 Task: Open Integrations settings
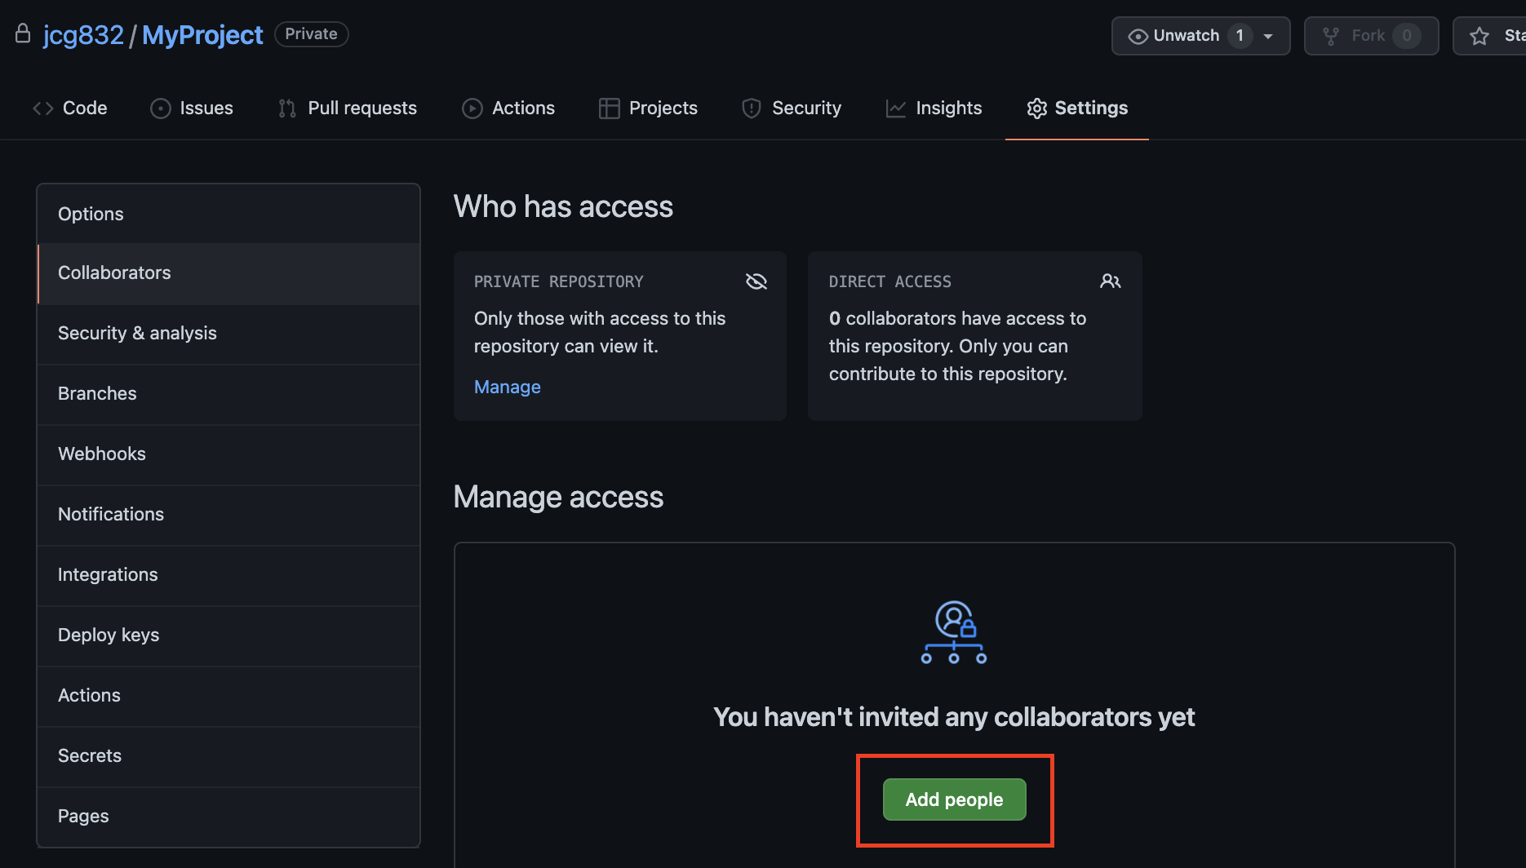(228, 575)
